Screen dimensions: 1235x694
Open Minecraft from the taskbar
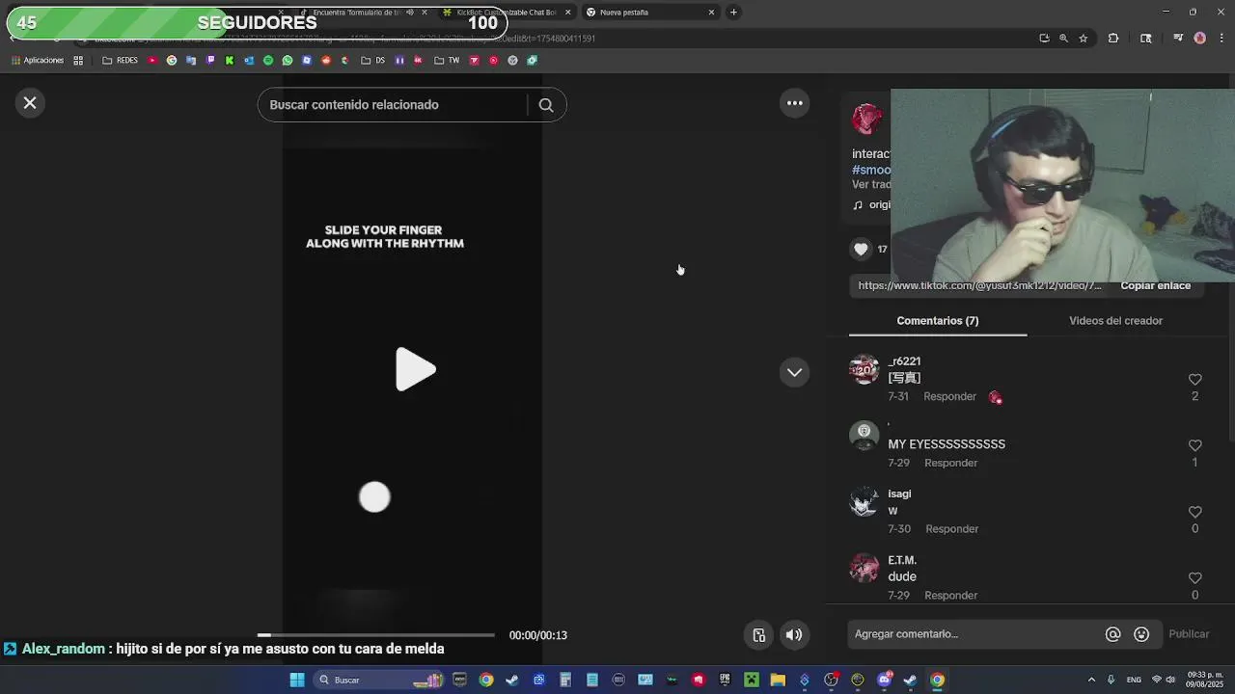point(751,681)
